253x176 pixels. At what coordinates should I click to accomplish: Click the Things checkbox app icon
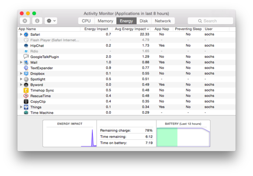click(x=26, y=107)
